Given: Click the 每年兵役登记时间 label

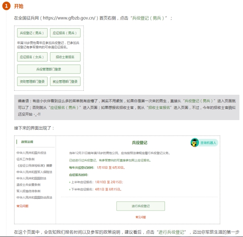Looking at the screenshot, I should [81, 168].
